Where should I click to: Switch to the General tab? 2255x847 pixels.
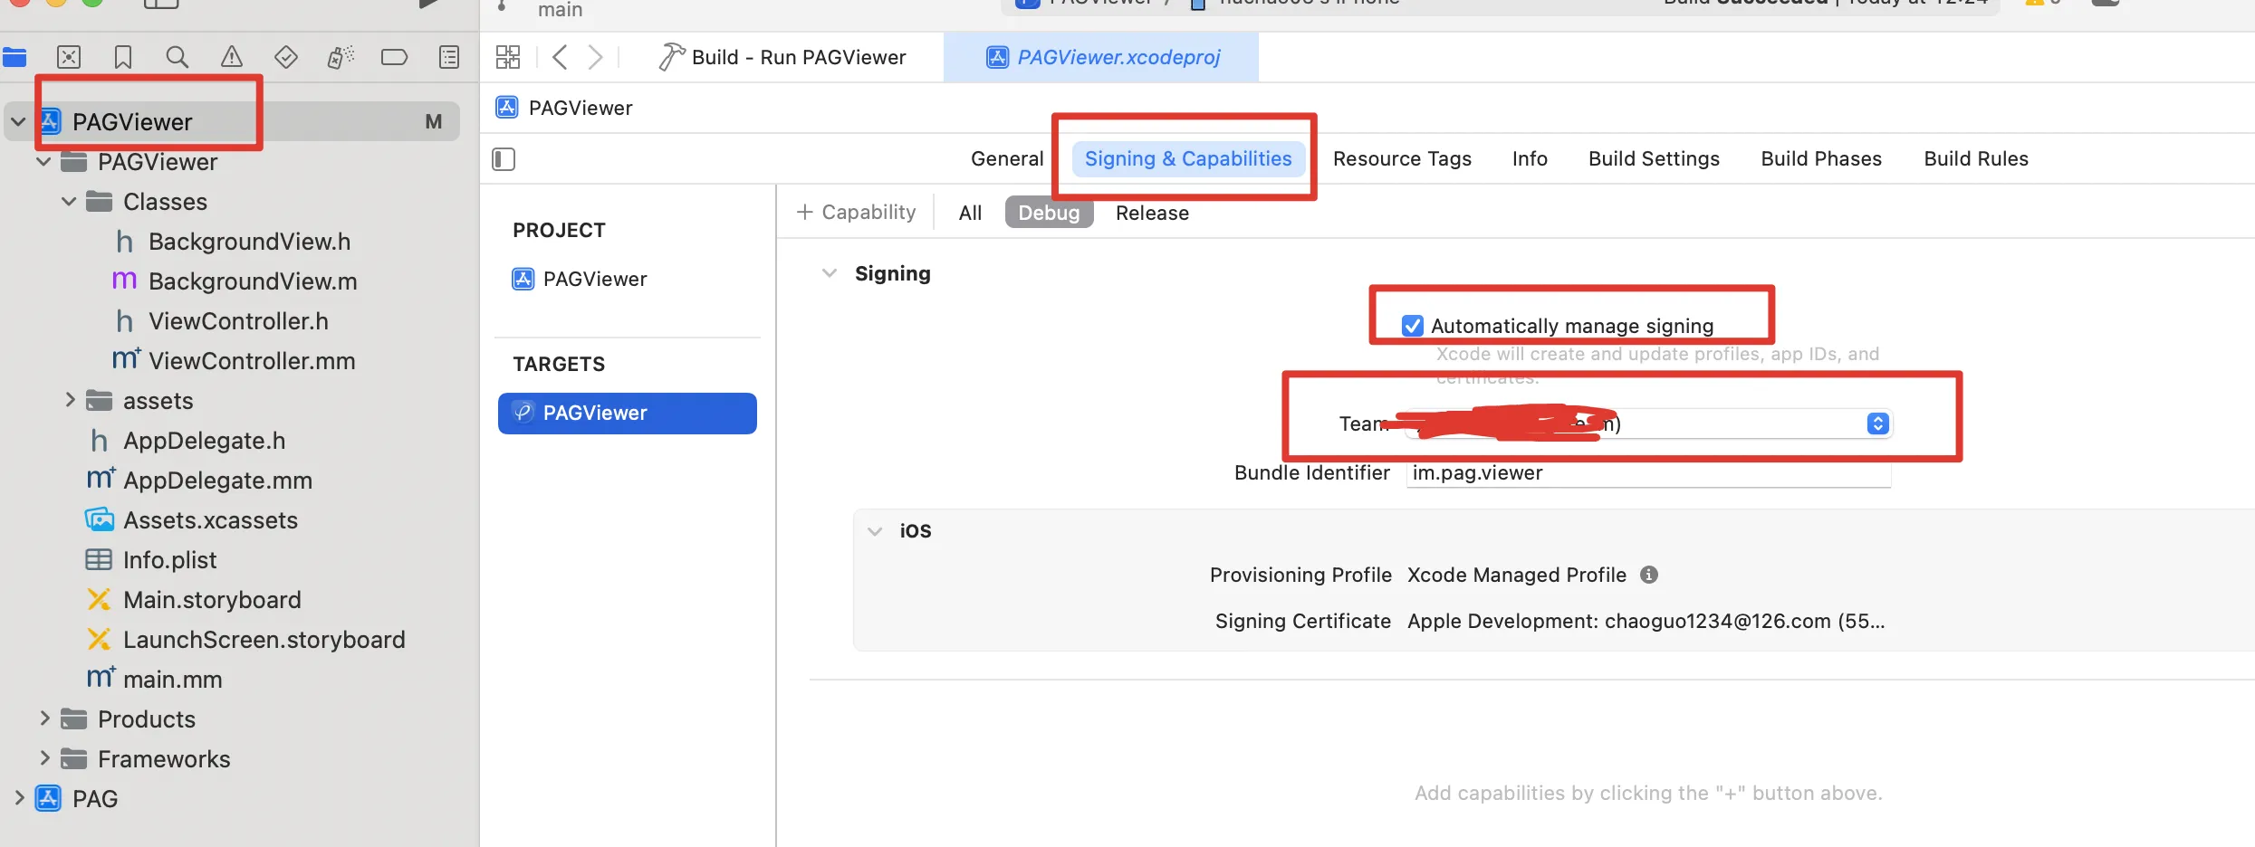coord(1007,158)
